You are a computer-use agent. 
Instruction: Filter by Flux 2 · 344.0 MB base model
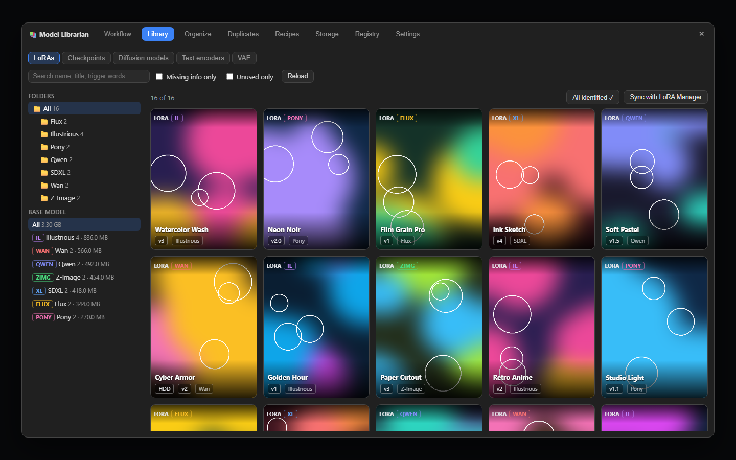84,304
